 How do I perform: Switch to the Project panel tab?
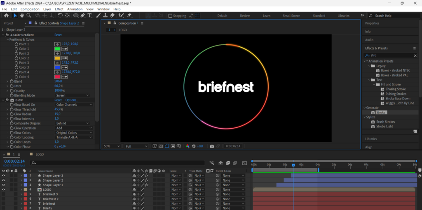[8, 23]
